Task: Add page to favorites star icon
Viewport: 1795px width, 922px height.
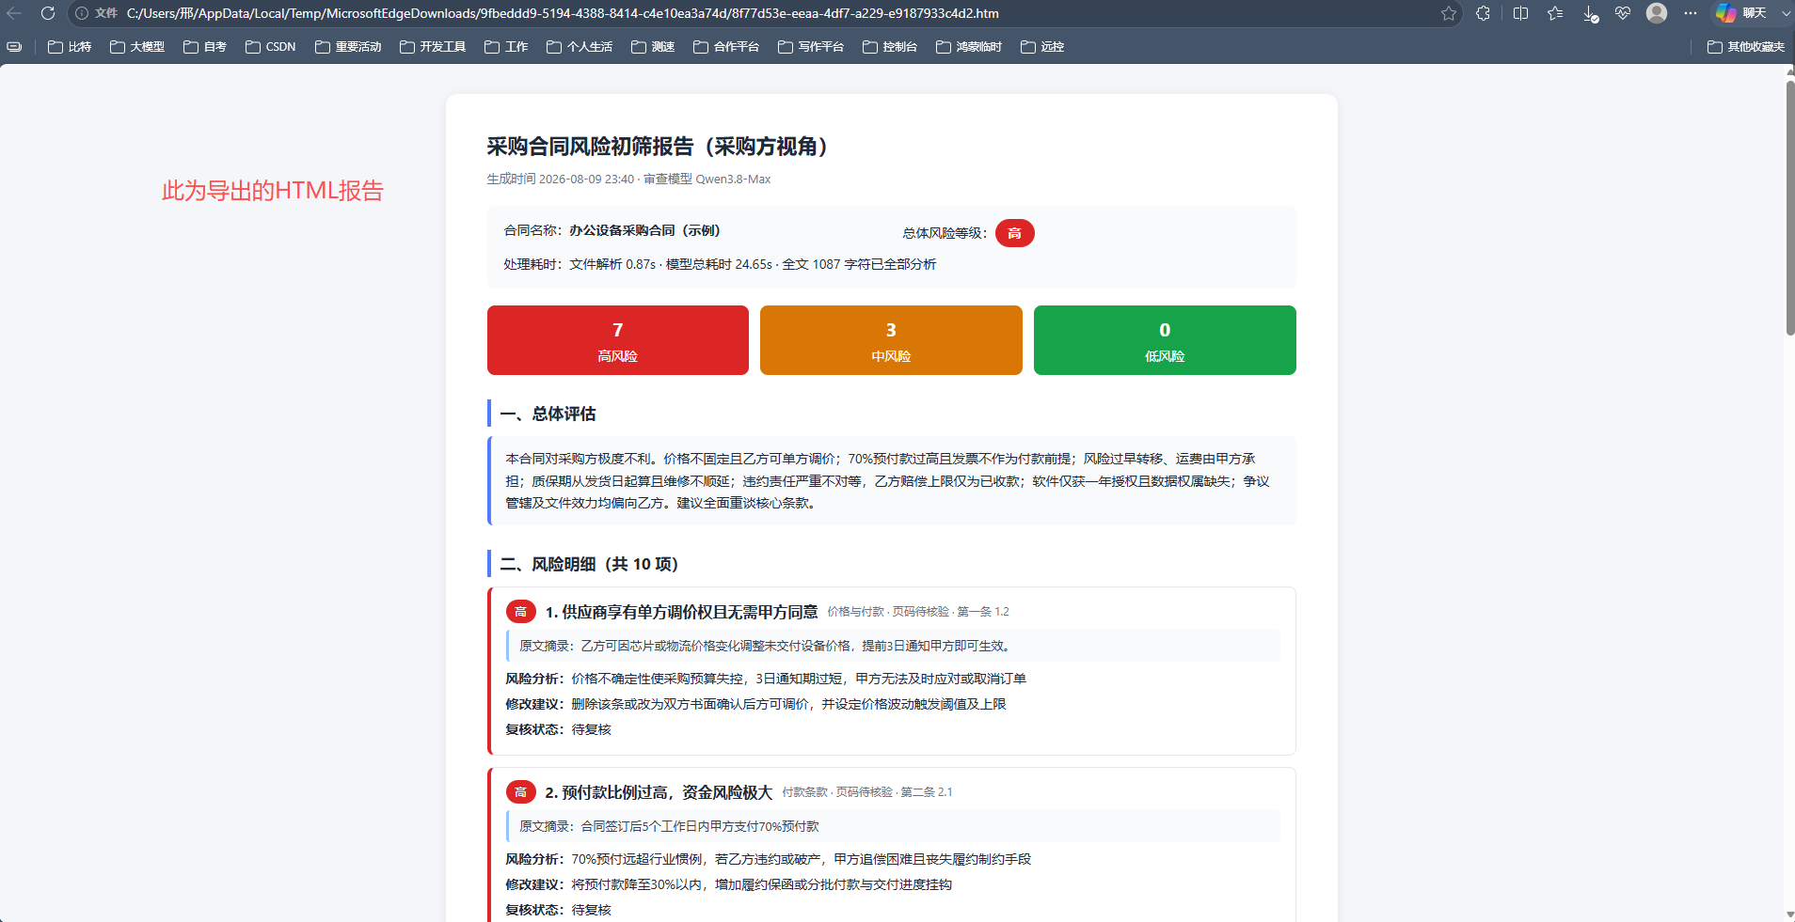Action: coord(1449,13)
